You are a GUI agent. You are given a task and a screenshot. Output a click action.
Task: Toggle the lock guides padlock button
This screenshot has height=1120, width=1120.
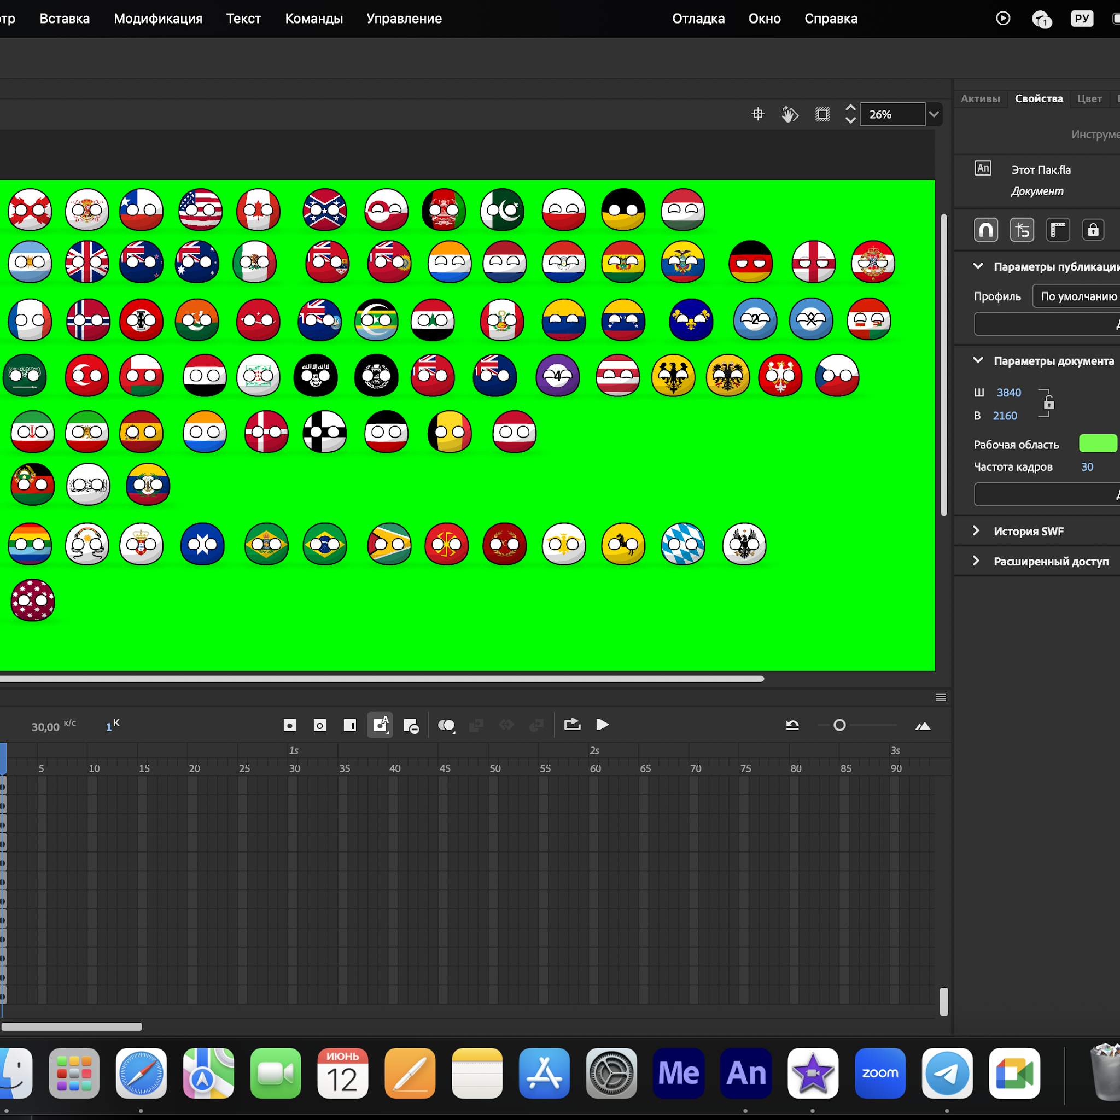[1093, 230]
